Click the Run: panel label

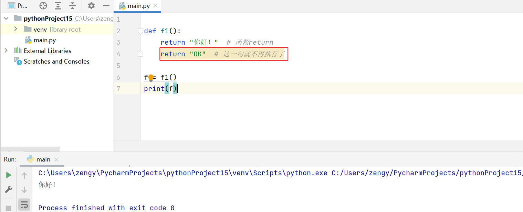[10, 159]
